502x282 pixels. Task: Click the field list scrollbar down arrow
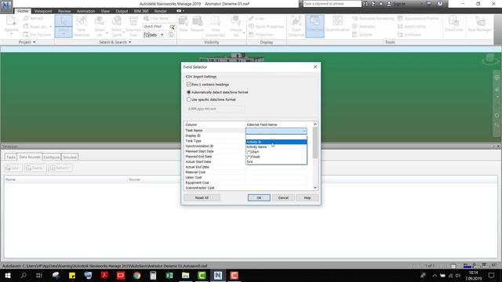point(315,188)
